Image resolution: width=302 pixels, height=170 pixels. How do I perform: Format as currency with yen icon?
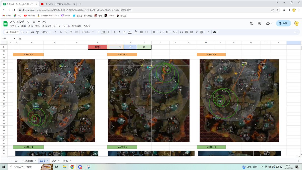56,32
